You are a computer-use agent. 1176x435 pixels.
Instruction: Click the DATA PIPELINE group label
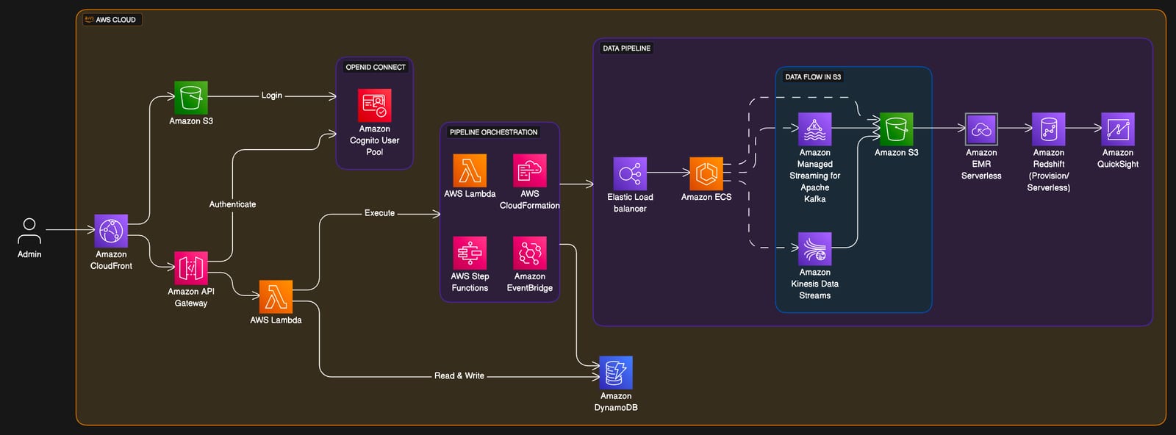[x=627, y=48]
